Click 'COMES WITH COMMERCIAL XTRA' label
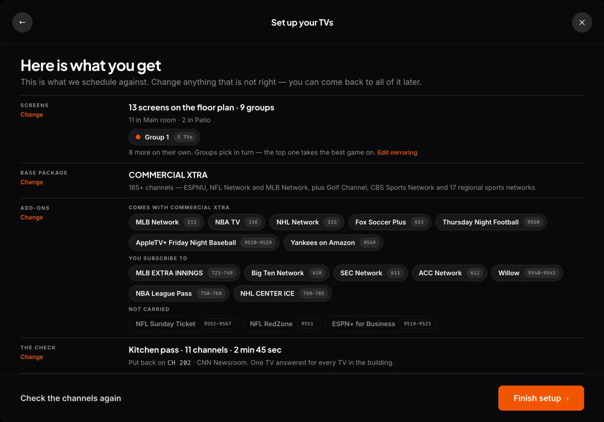 pos(179,208)
